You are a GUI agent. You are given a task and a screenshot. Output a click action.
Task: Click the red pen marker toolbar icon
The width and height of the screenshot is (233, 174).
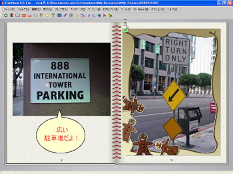[65, 15]
